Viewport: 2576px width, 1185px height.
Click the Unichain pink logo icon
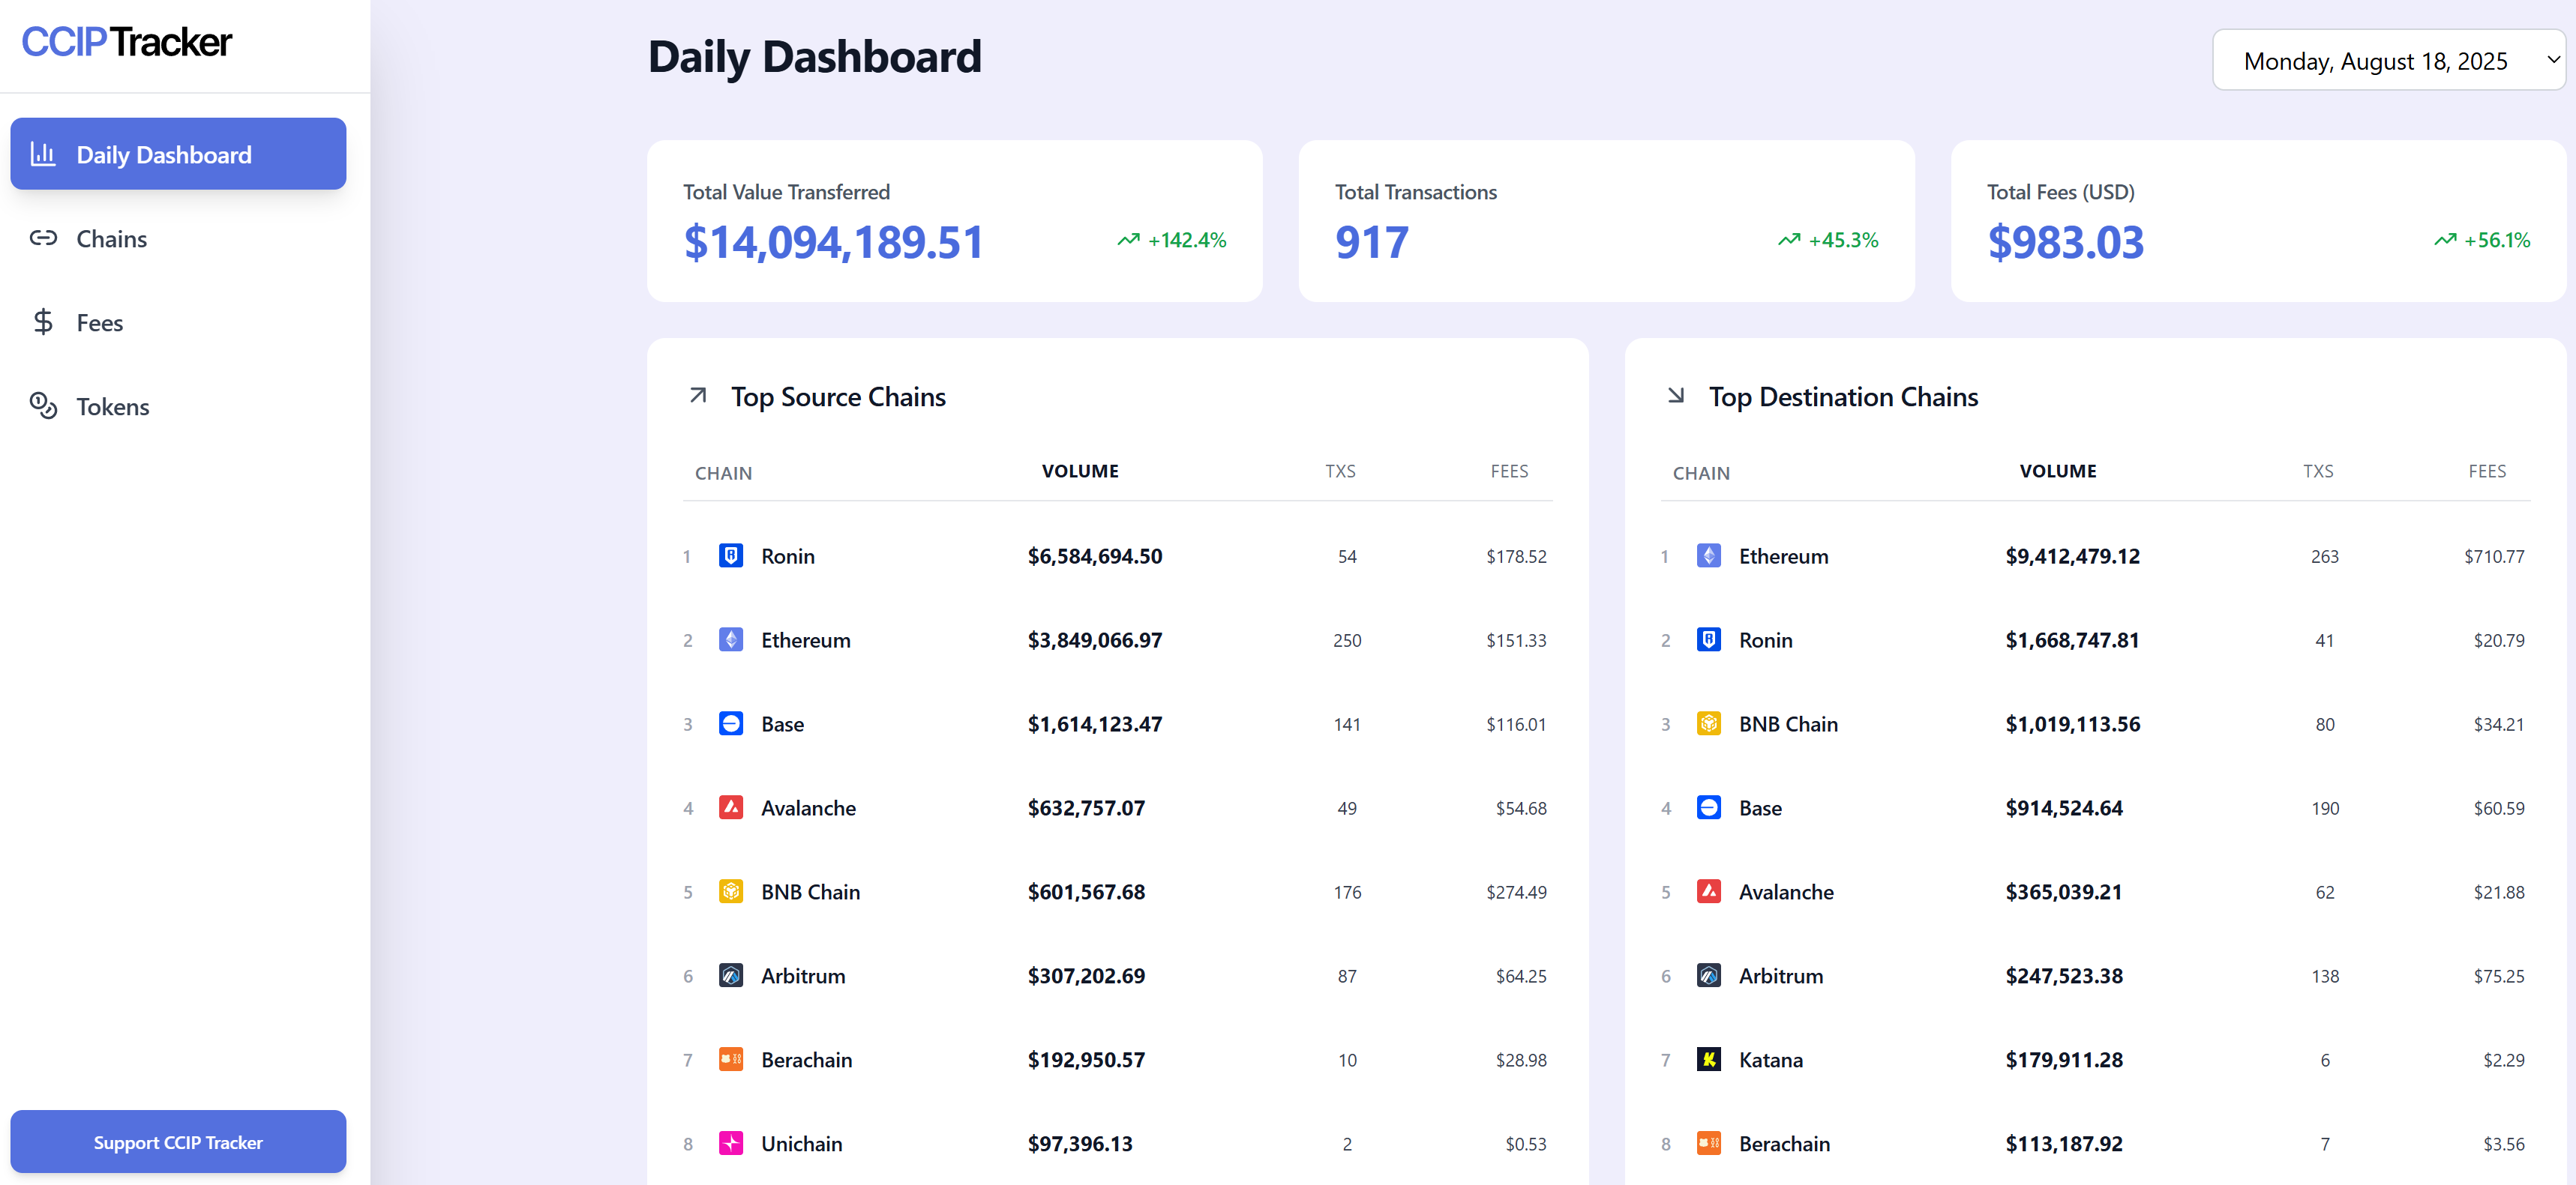coord(731,1143)
